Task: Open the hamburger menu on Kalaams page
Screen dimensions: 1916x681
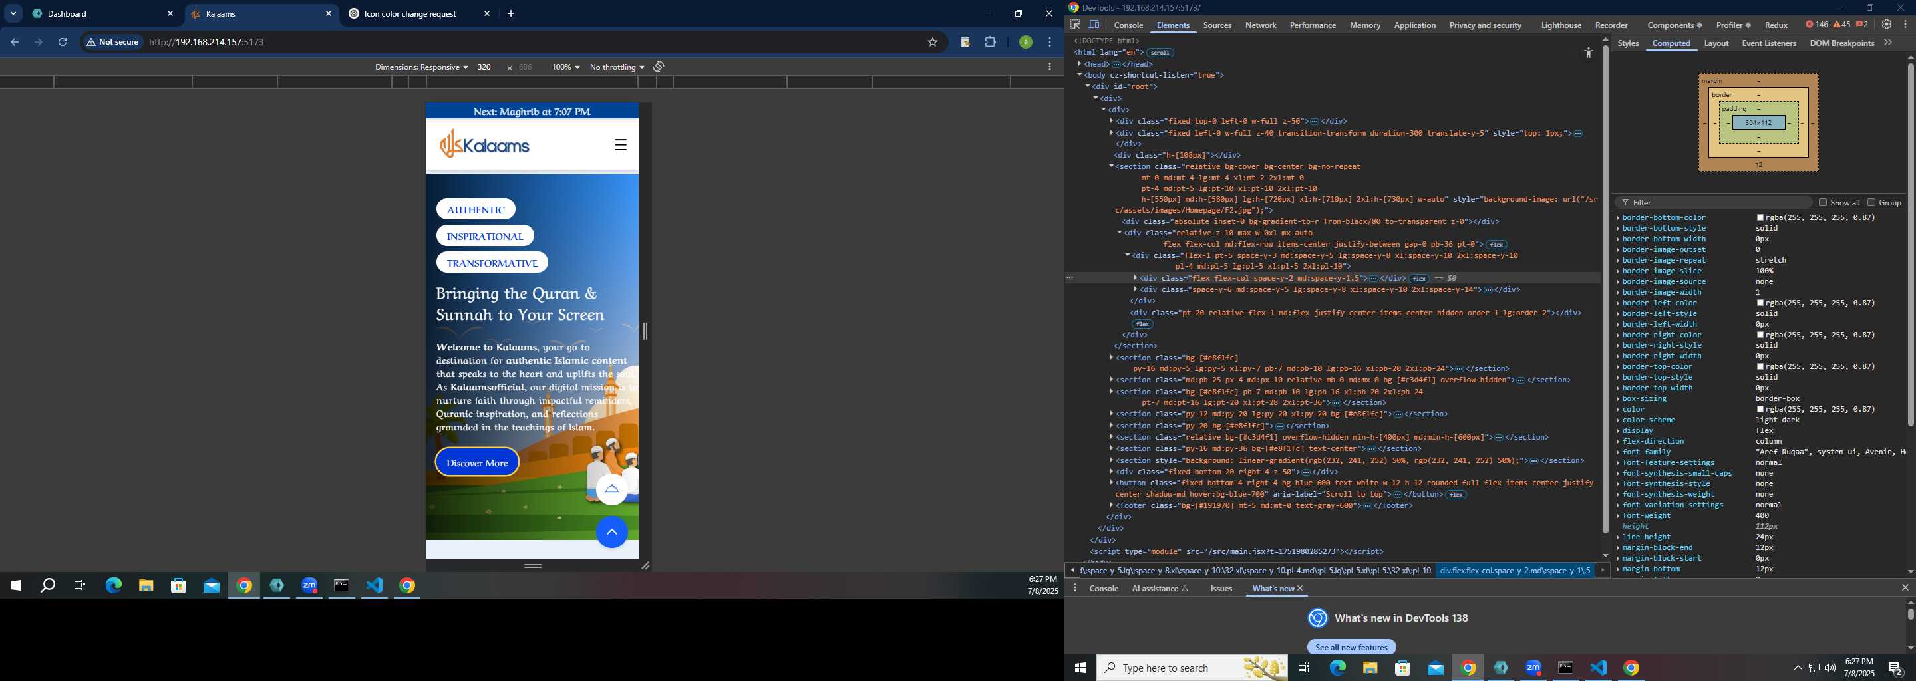Action: 620,145
